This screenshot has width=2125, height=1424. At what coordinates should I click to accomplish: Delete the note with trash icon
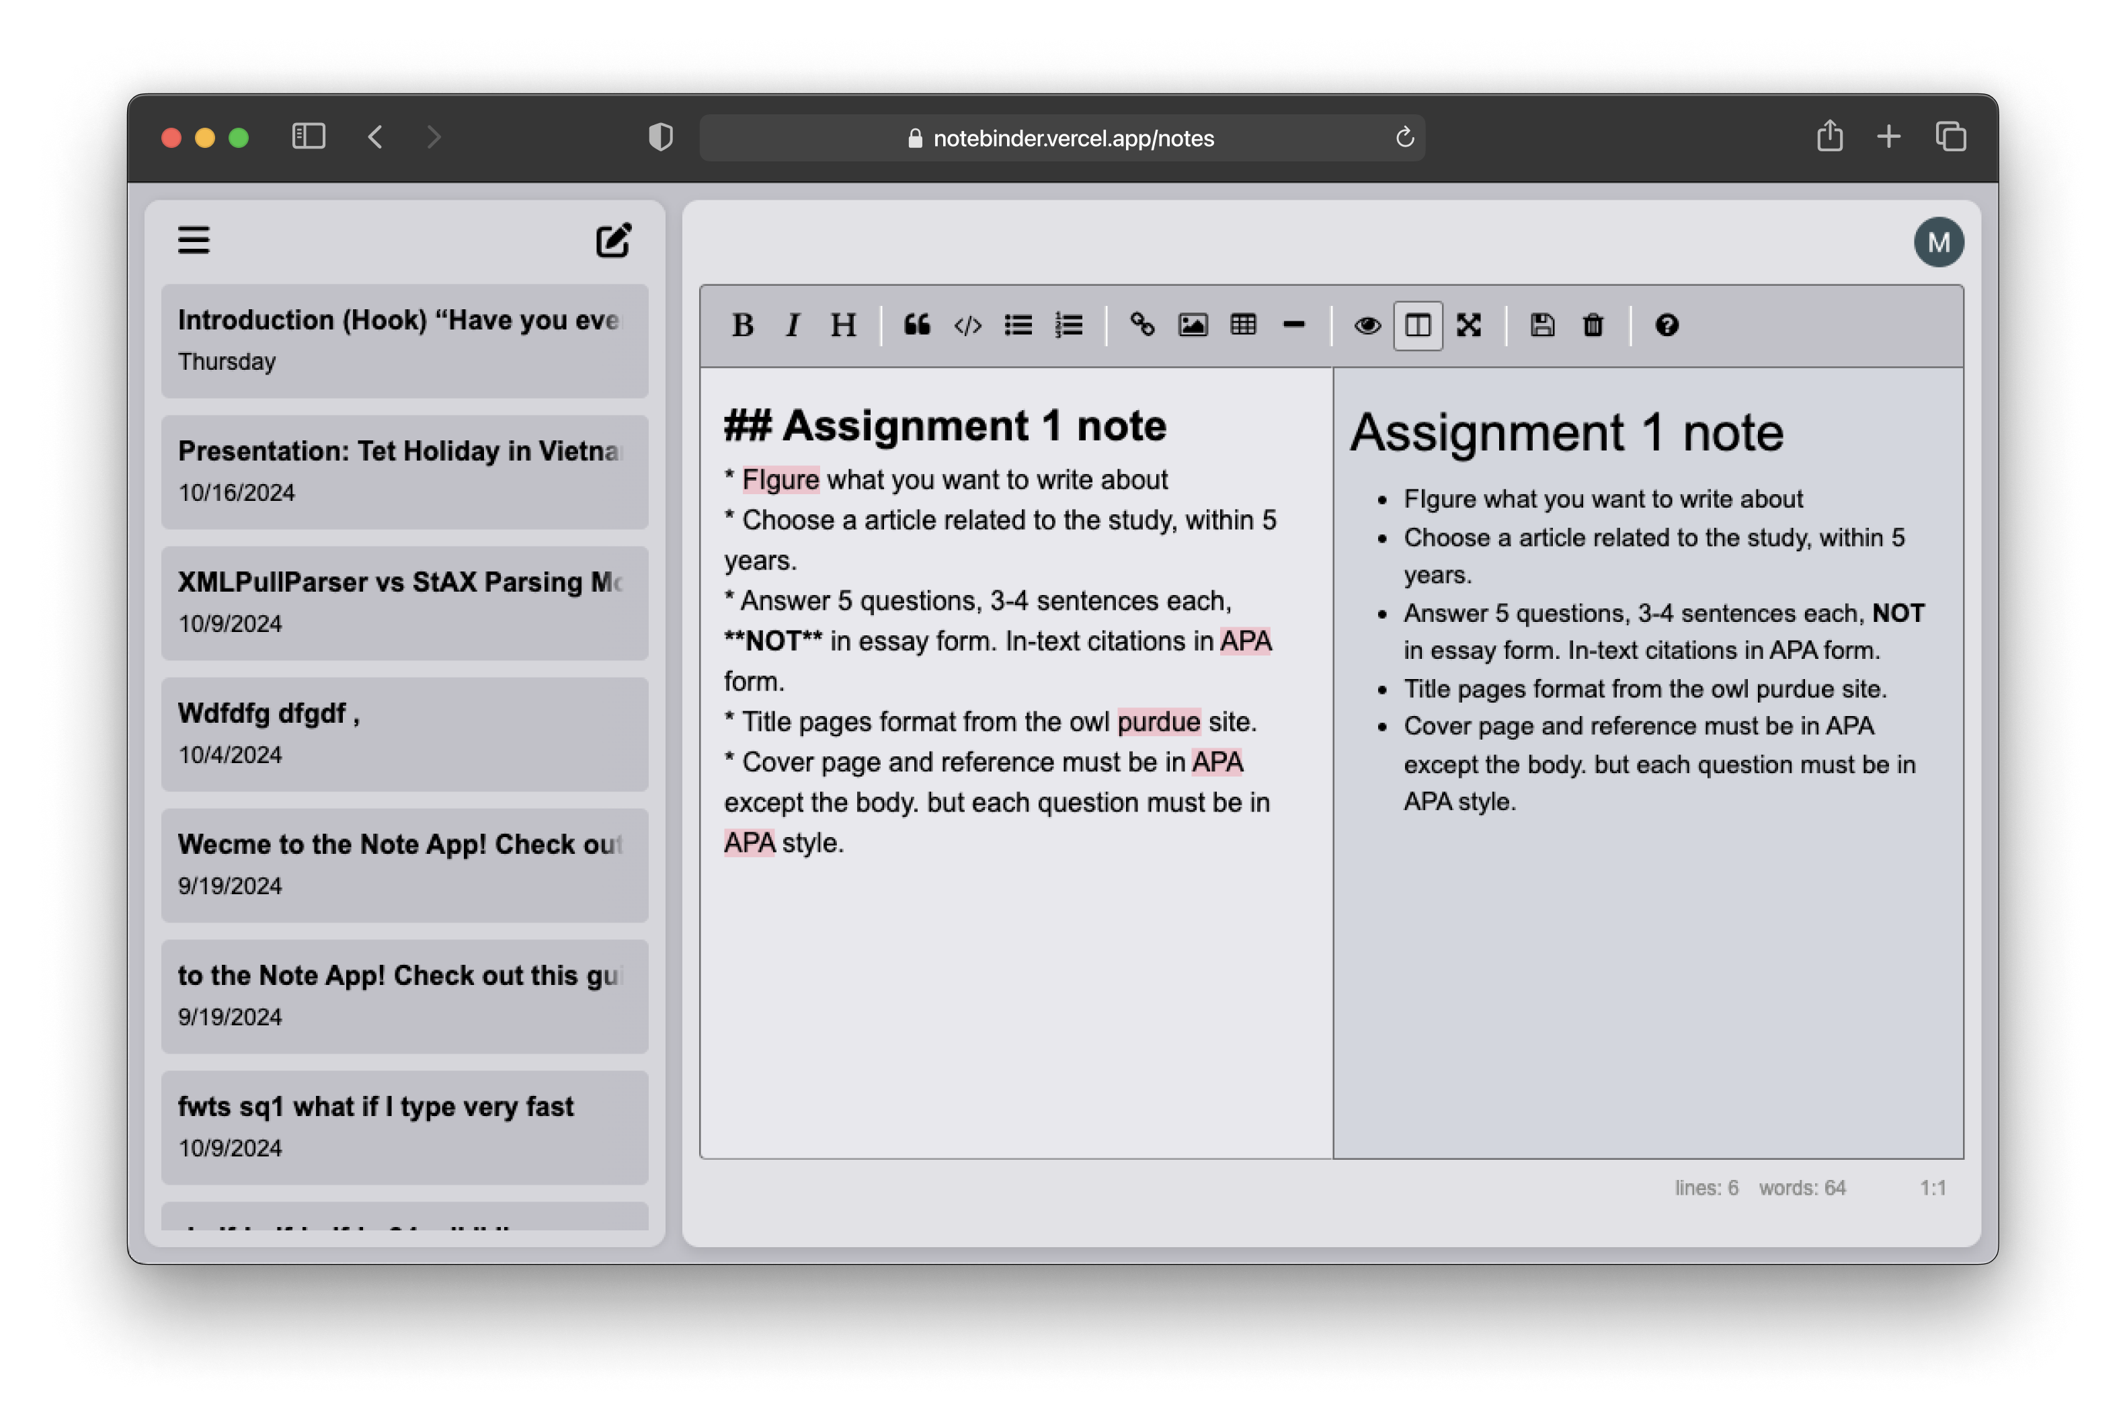1593,325
